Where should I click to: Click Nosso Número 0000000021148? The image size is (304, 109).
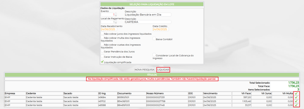tap(167, 105)
